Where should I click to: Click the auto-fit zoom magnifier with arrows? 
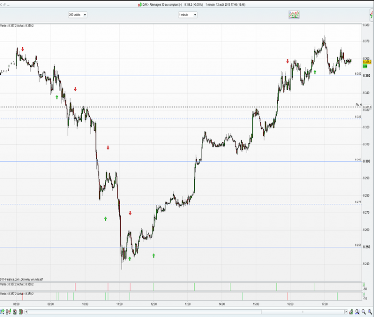[x=357, y=312]
